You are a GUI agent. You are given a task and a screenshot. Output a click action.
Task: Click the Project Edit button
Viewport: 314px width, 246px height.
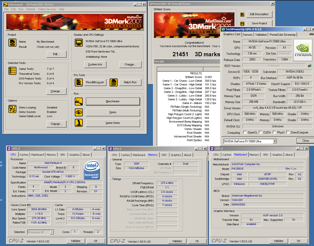tap(57, 54)
